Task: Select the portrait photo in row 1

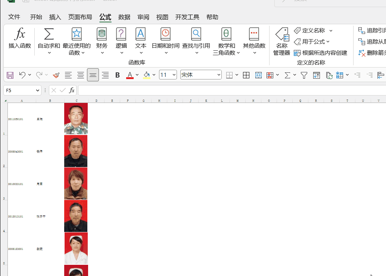Action: 76,119
